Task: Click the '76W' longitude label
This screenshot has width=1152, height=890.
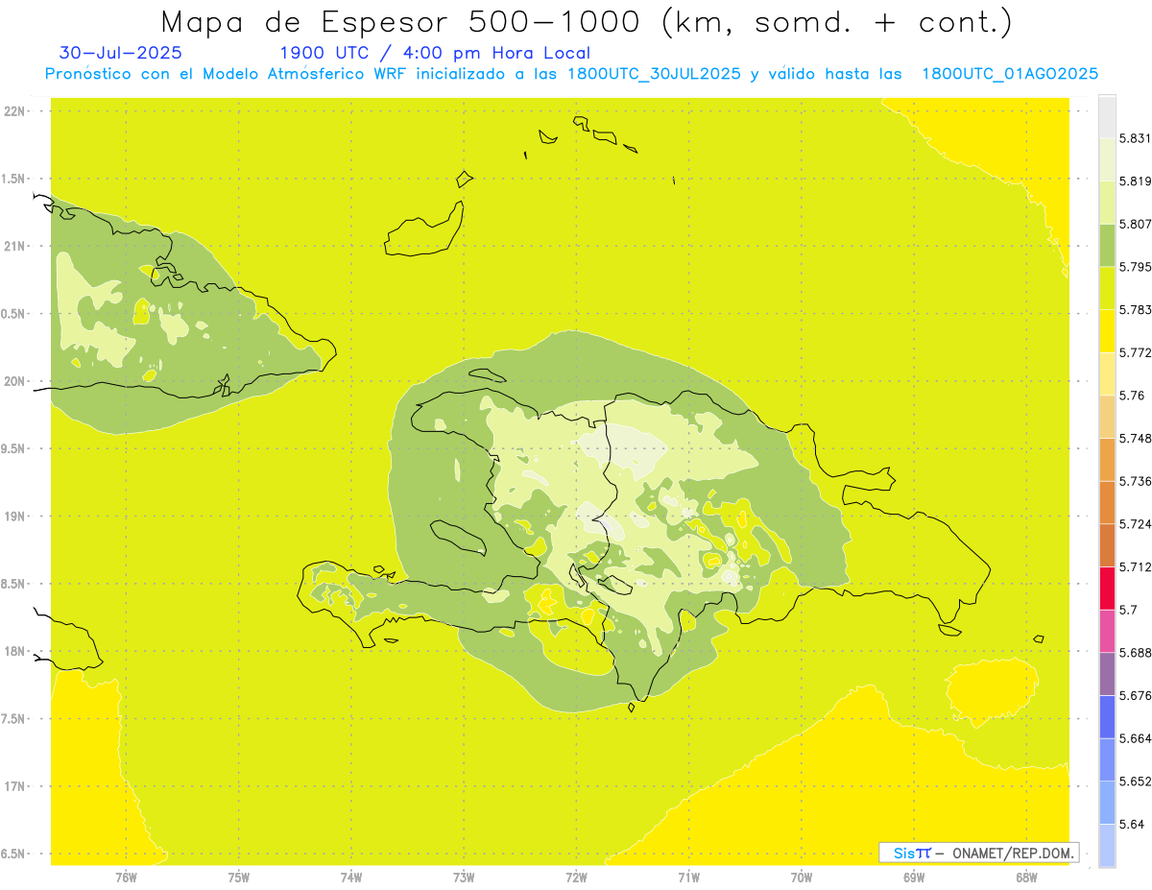Action: tap(126, 877)
